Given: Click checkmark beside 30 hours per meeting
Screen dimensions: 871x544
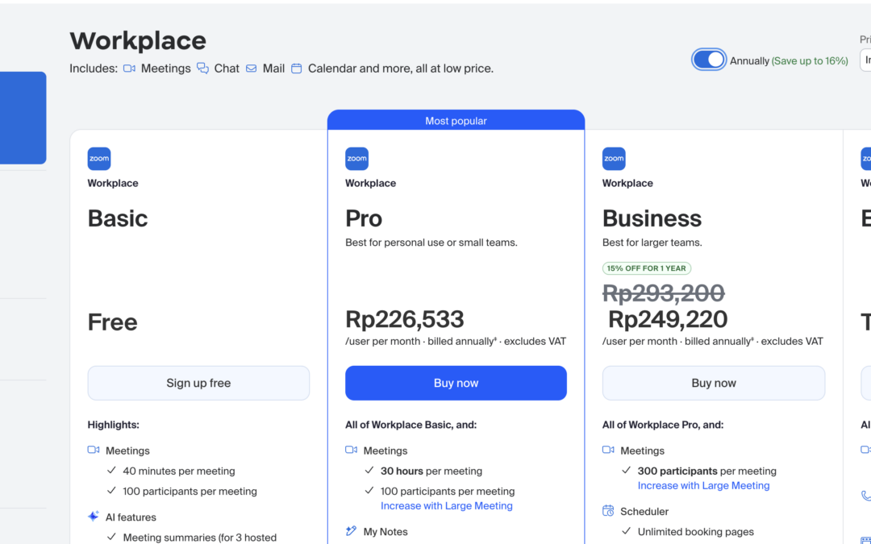Looking at the screenshot, I should coord(369,470).
